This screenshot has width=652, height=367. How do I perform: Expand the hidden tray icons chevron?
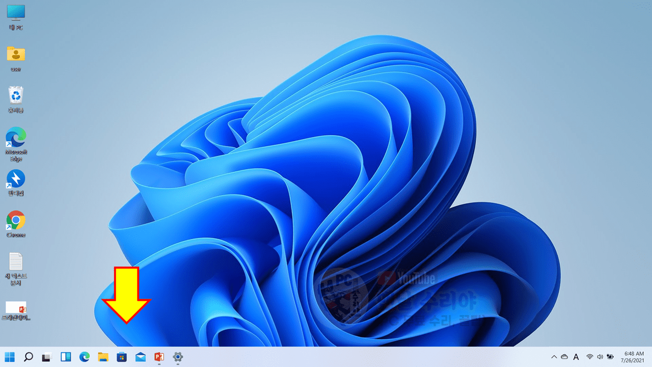click(554, 357)
